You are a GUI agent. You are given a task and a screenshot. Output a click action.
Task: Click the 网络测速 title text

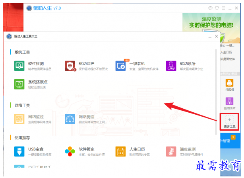tap(87, 117)
